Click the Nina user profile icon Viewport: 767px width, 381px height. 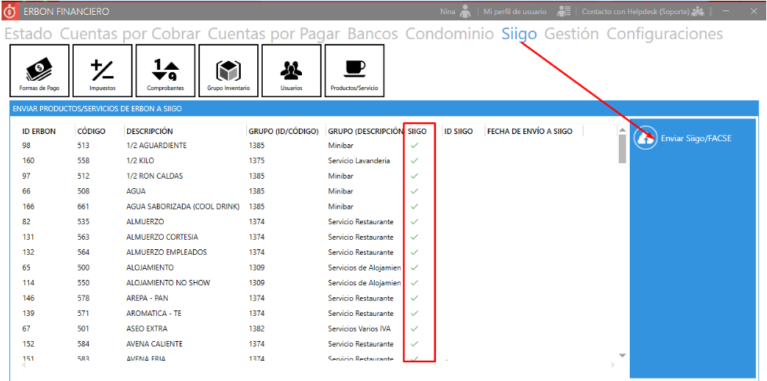coord(466,12)
